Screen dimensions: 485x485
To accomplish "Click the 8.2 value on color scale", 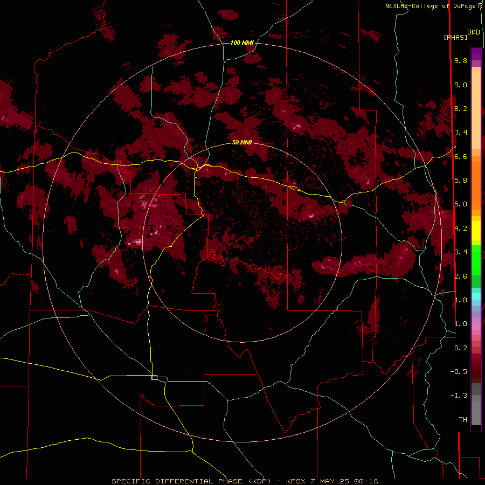I will pos(461,108).
